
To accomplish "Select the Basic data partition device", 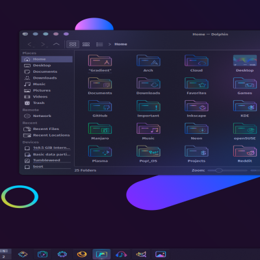I will pos(47,155).
